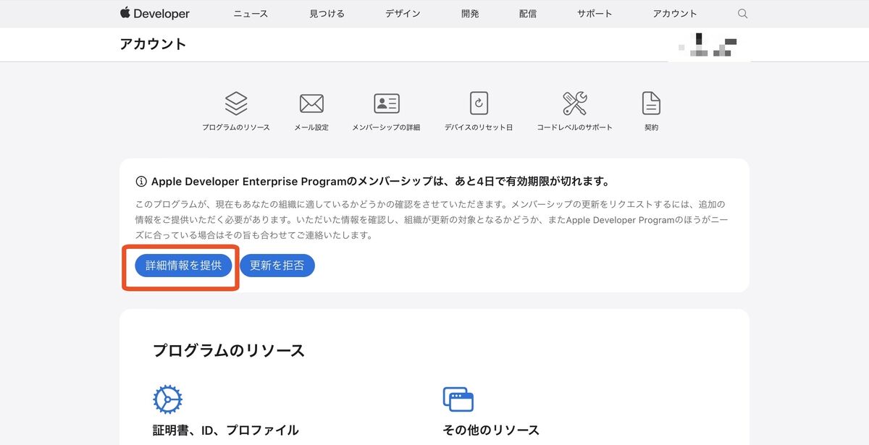Open the メール設定 link label

click(311, 127)
